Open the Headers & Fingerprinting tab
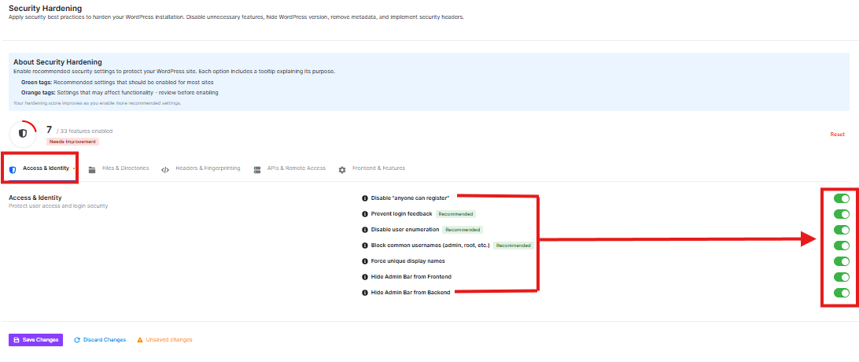This screenshot has height=362, width=859. tap(201, 168)
